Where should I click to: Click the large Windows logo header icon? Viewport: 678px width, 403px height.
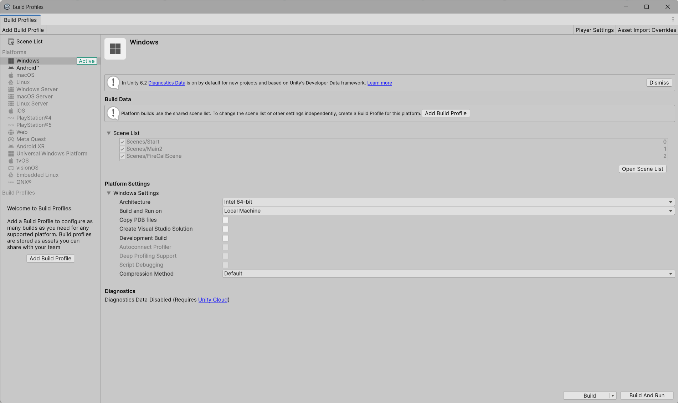[x=115, y=49]
